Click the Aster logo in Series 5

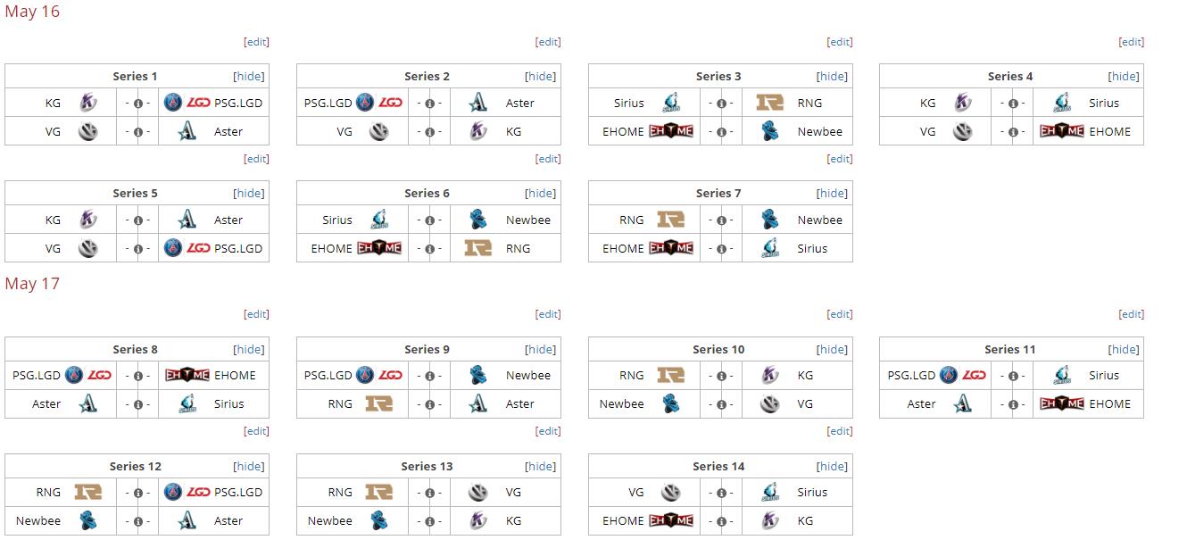tap(186, 220)
